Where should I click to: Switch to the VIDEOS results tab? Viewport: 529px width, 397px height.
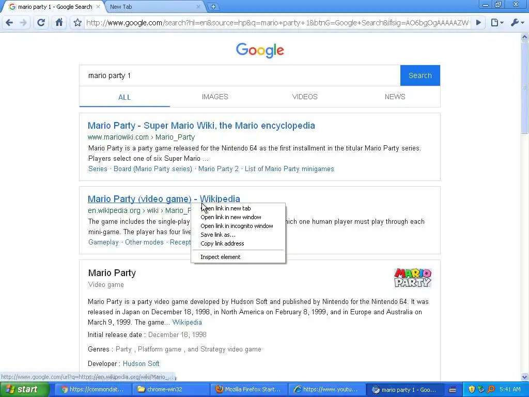(305, 97)
